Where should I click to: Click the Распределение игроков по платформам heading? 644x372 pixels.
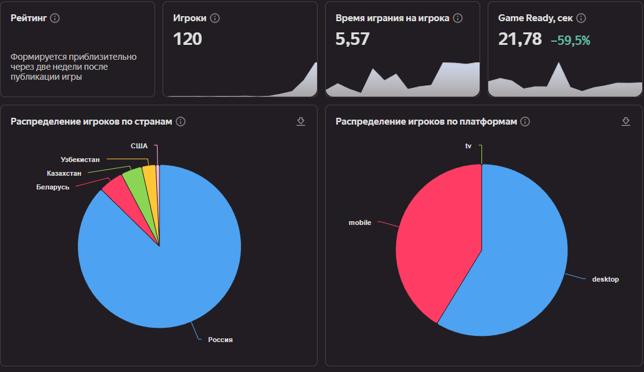pos(426,122)
